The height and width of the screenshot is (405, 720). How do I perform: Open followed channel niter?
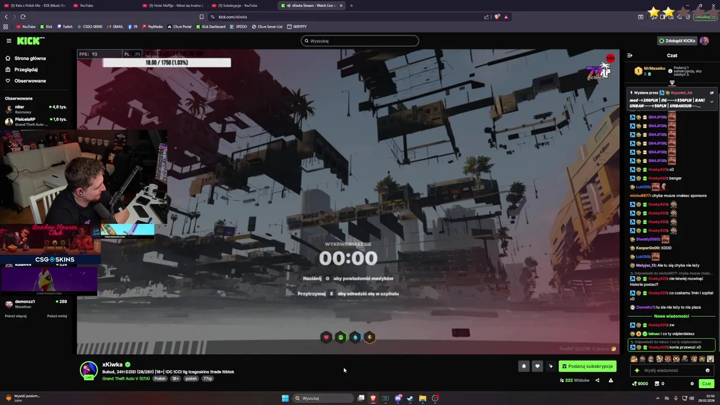pyautogui.click(x=36, y=109)
